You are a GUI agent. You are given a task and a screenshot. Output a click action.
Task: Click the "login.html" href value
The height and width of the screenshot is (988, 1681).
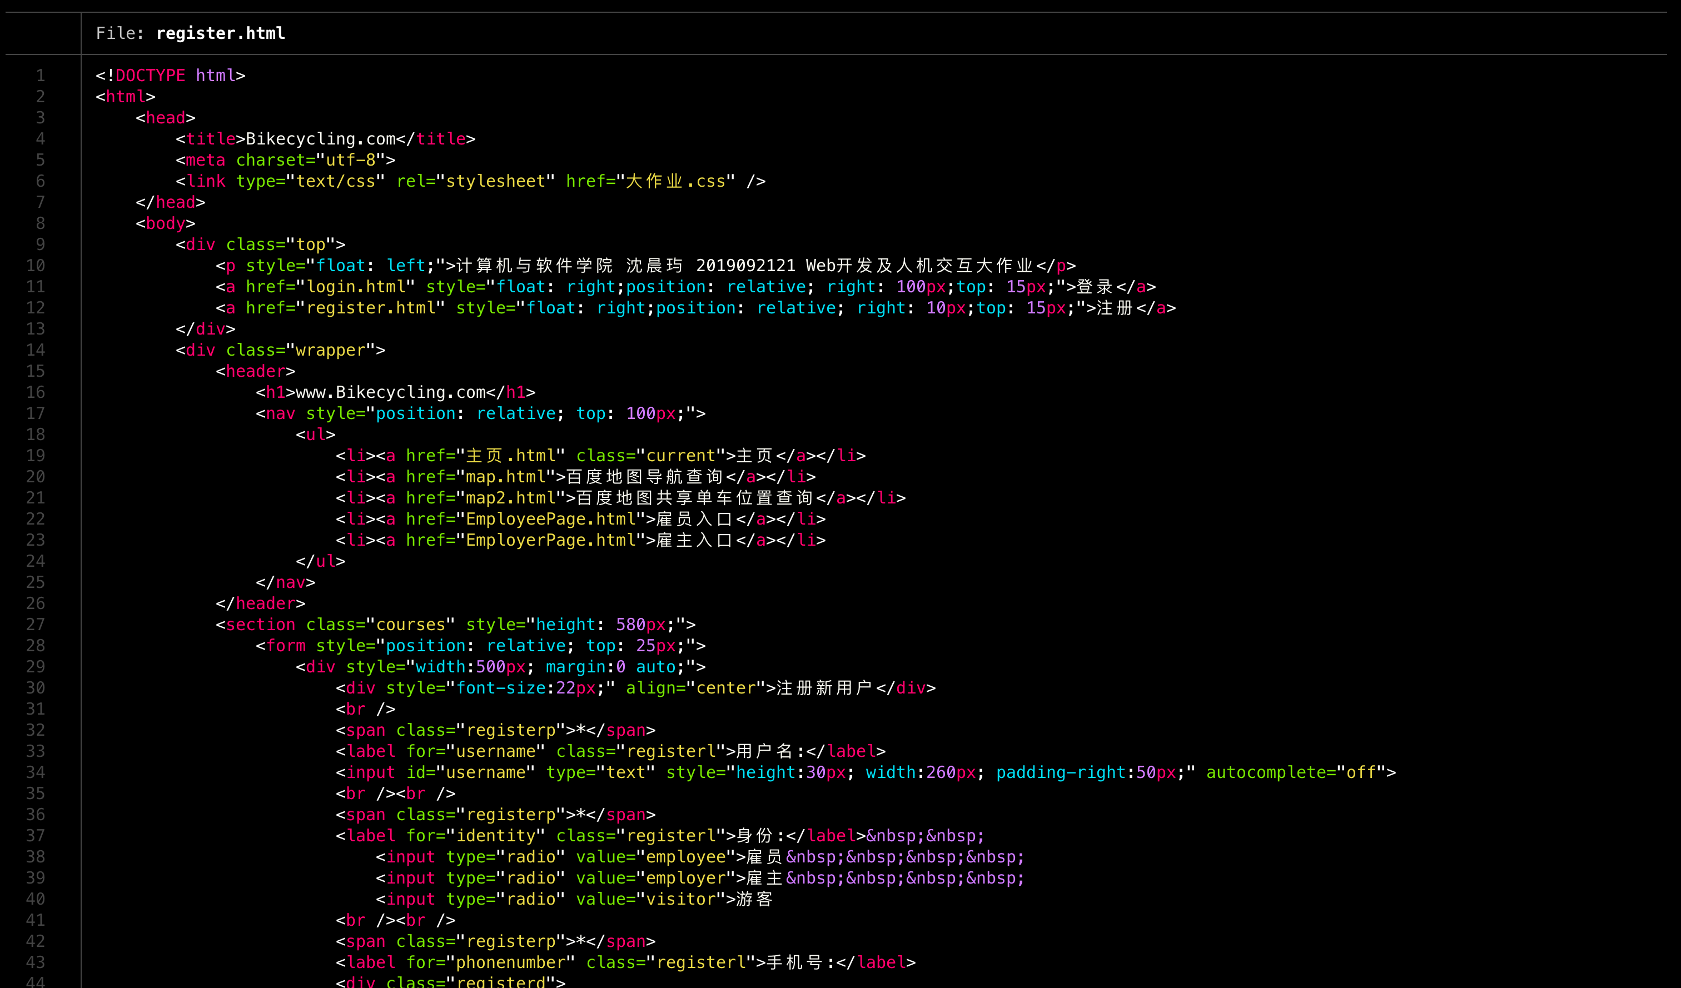point(356,287)
